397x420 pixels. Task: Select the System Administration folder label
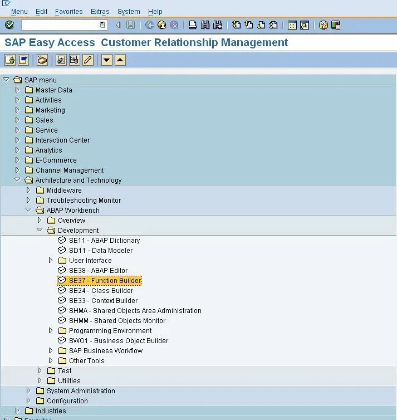81,391
